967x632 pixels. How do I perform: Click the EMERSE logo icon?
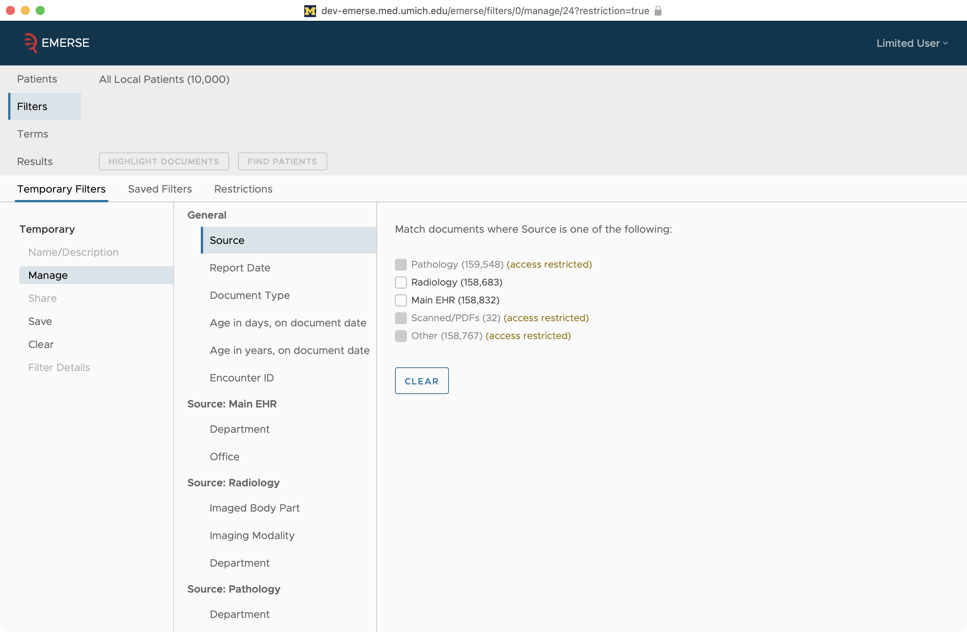click(x=30, y=43)
